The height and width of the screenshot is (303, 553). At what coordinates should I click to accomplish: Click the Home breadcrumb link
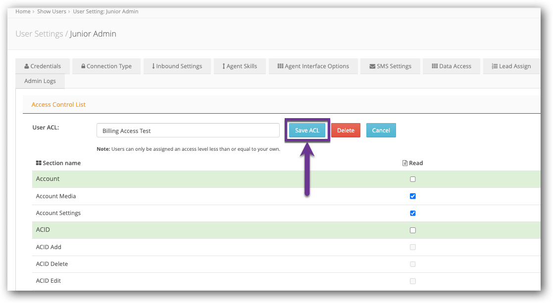pyautogui.click(x=23, y=11)
